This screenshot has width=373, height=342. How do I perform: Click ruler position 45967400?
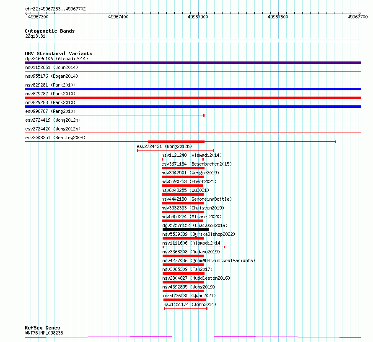click(118, 17)
